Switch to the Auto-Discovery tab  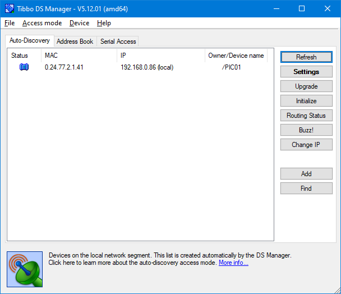tap(30, 41)
